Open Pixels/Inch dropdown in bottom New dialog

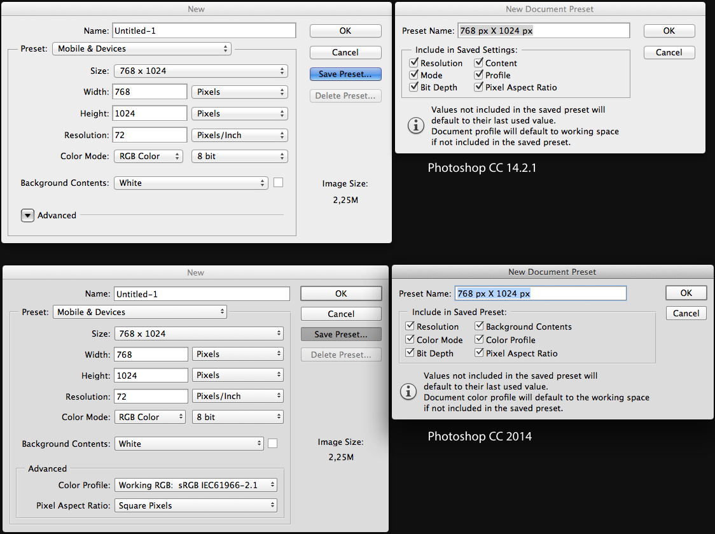coord(237,396)
